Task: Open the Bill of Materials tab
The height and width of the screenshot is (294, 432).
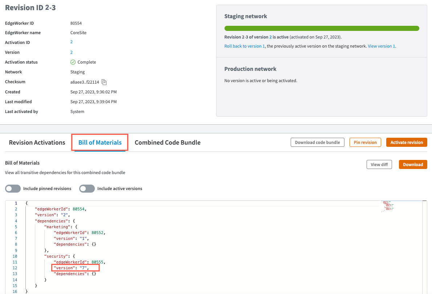Action: [100, 142]
